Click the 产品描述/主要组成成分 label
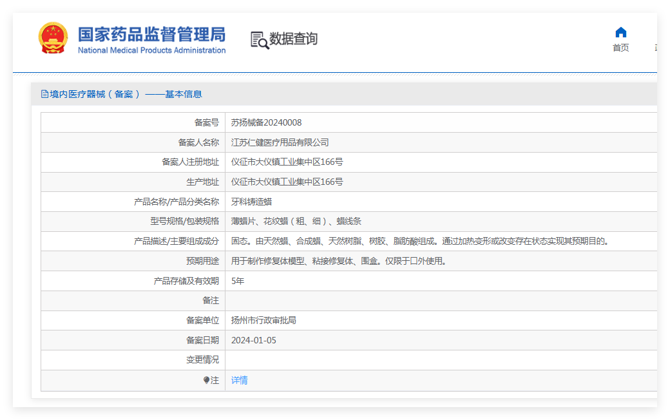 pos(177,241)
